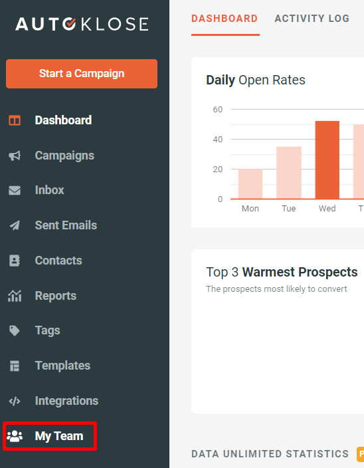Click the Contacts address book icon

point(15,261)
